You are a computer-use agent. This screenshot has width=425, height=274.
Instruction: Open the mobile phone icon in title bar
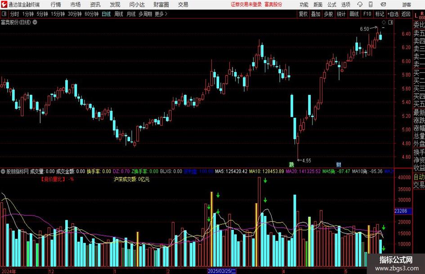(x=371, y=4)
